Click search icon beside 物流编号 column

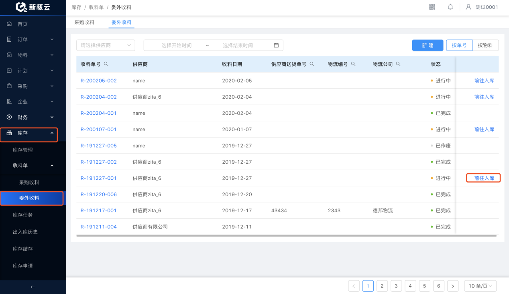[x=353, y=64]
